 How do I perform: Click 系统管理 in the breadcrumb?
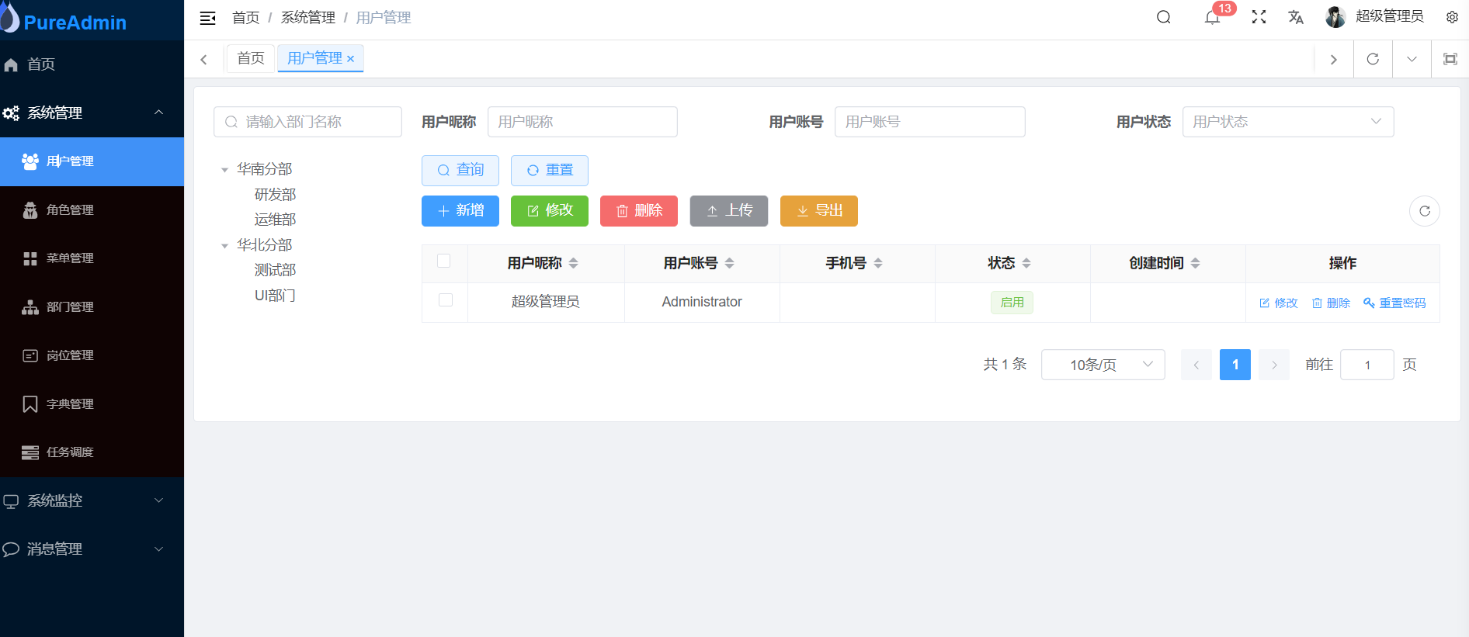click(x=308, y=17)
